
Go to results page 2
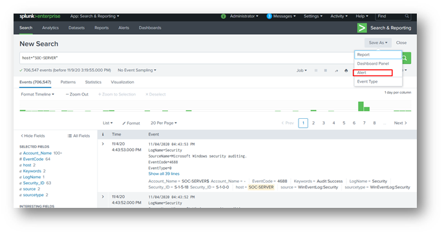[x=313, y=123]
